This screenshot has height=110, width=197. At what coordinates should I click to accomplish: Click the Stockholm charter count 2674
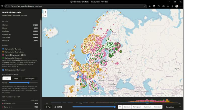point(36,104)
